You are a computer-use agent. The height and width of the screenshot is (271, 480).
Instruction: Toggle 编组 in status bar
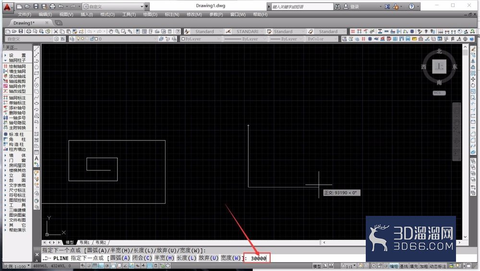394,266
